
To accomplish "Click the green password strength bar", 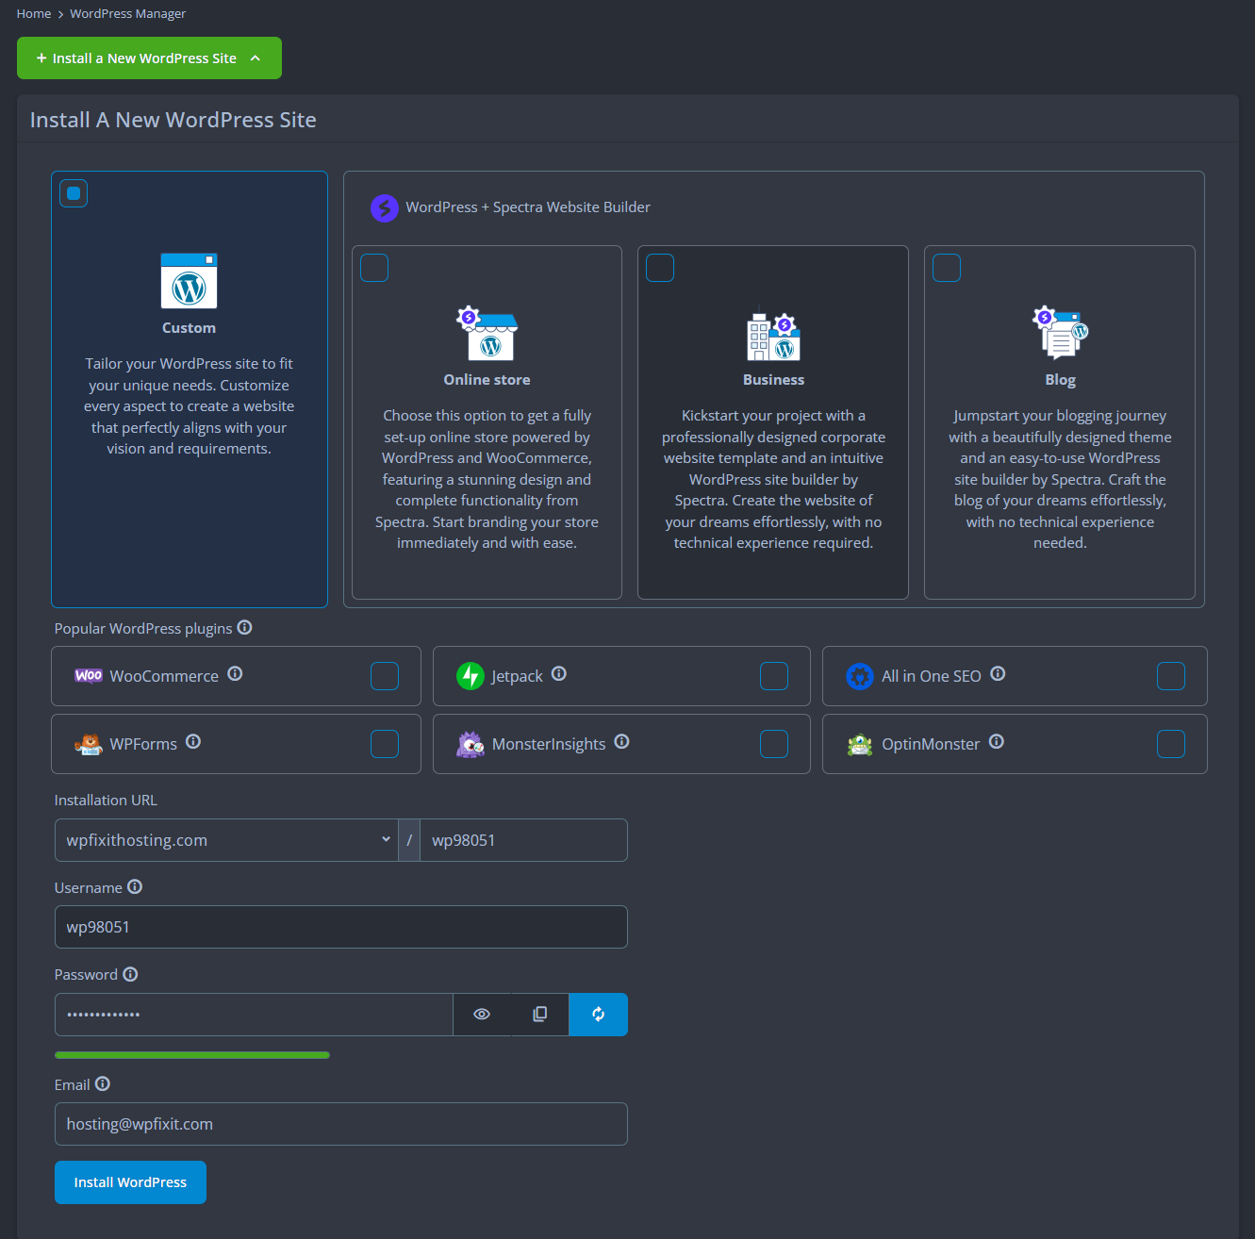I will click(192, 1055).
